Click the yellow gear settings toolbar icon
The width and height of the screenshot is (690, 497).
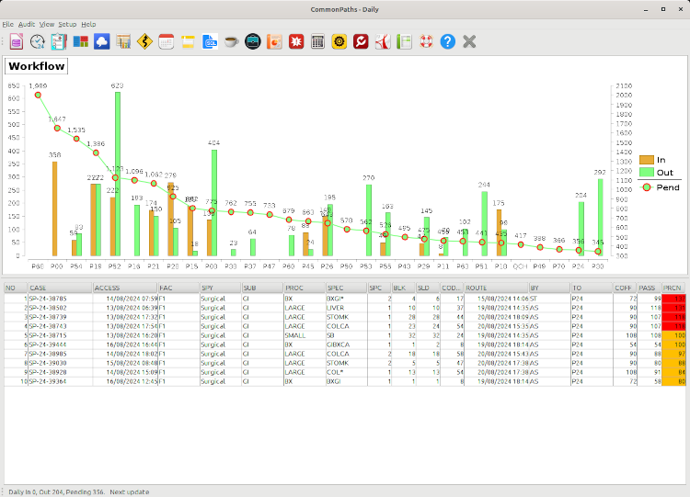(x=339, y=41)
